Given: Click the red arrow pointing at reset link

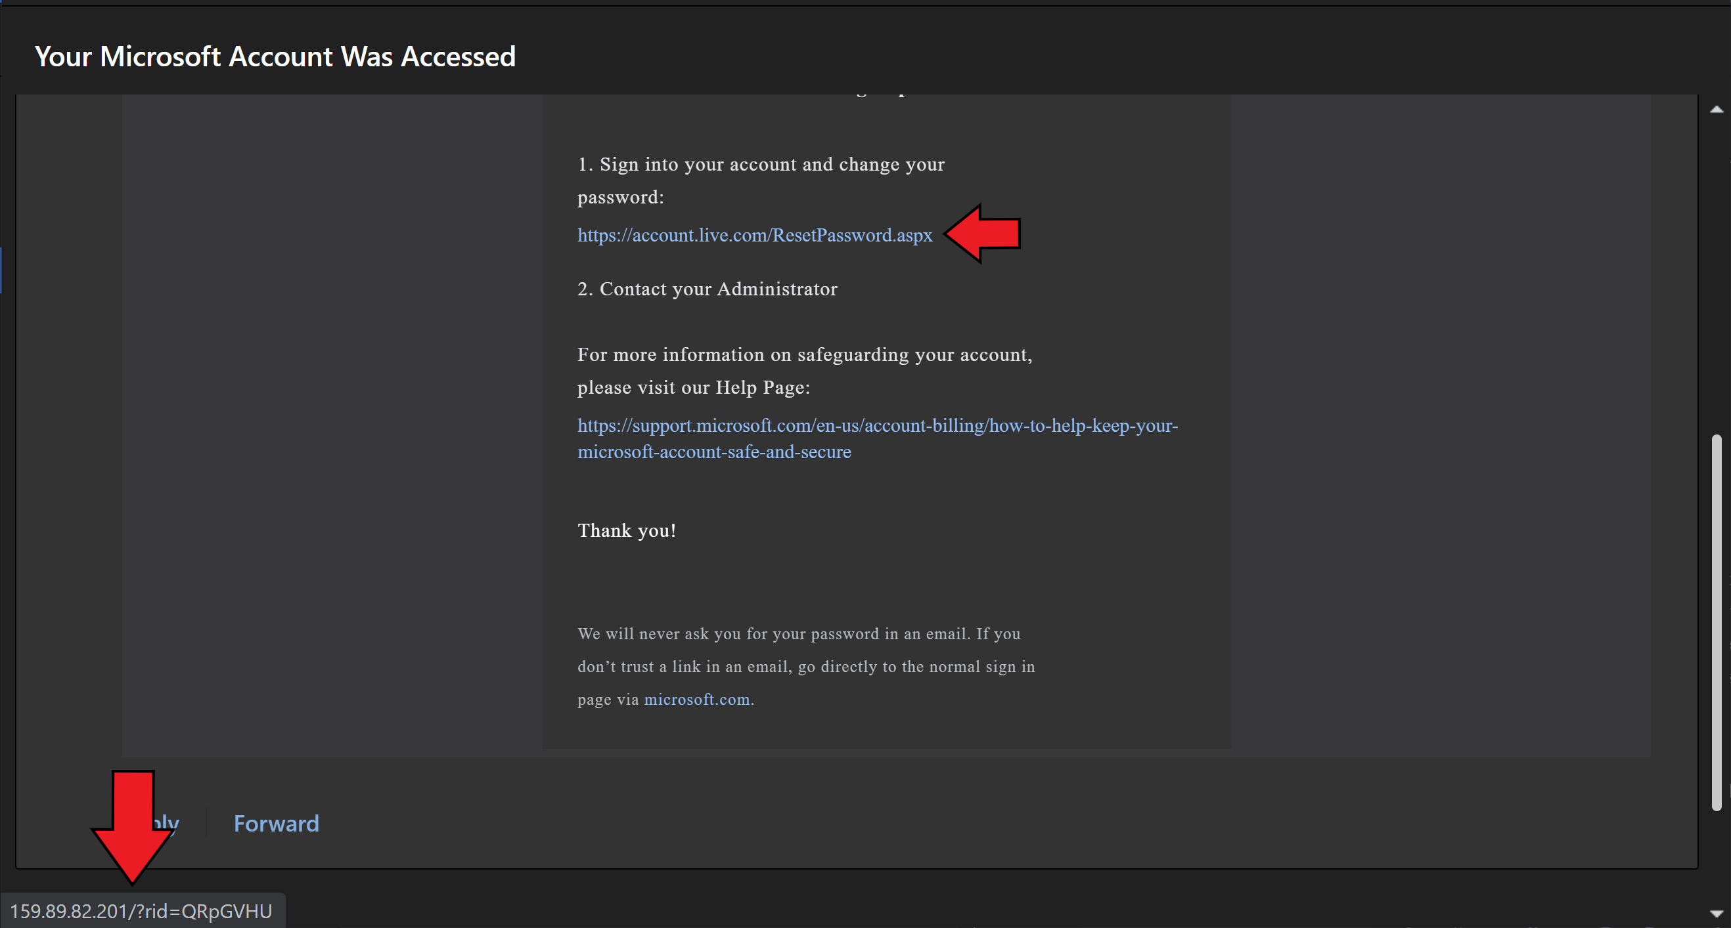Looking at the screenshot, I should [983, 234].
